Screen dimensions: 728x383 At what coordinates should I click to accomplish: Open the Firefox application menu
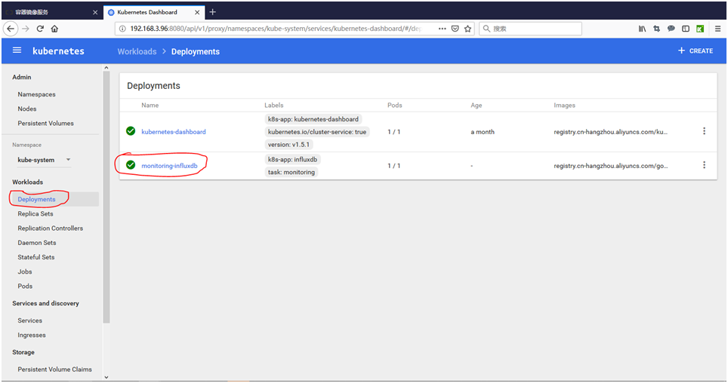(x=717, y=29)
